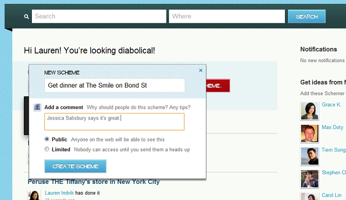Click Carol Lin's profile photo
The width and height of the screenshot is (346, 200).
coord(310,196)
